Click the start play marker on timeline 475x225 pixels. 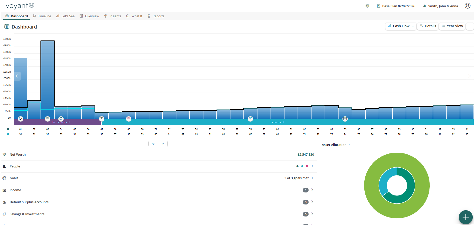click(21, 119)
